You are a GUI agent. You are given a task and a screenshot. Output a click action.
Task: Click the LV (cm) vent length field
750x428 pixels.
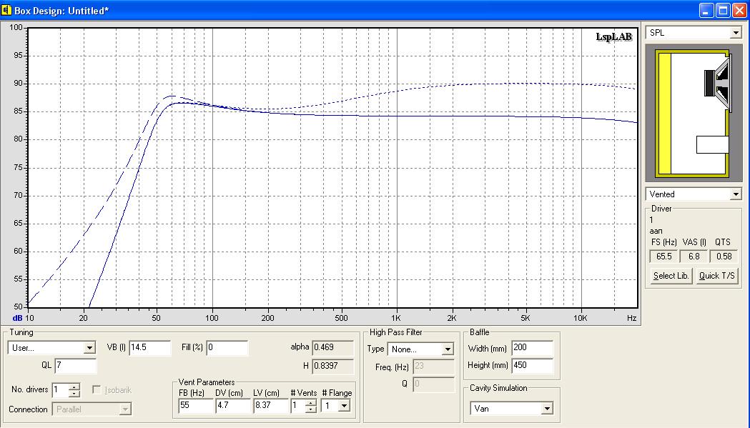[x=271, y=406]
